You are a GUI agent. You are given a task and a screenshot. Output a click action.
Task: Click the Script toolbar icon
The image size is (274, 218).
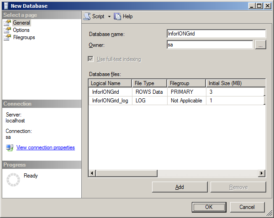point(87,16)
